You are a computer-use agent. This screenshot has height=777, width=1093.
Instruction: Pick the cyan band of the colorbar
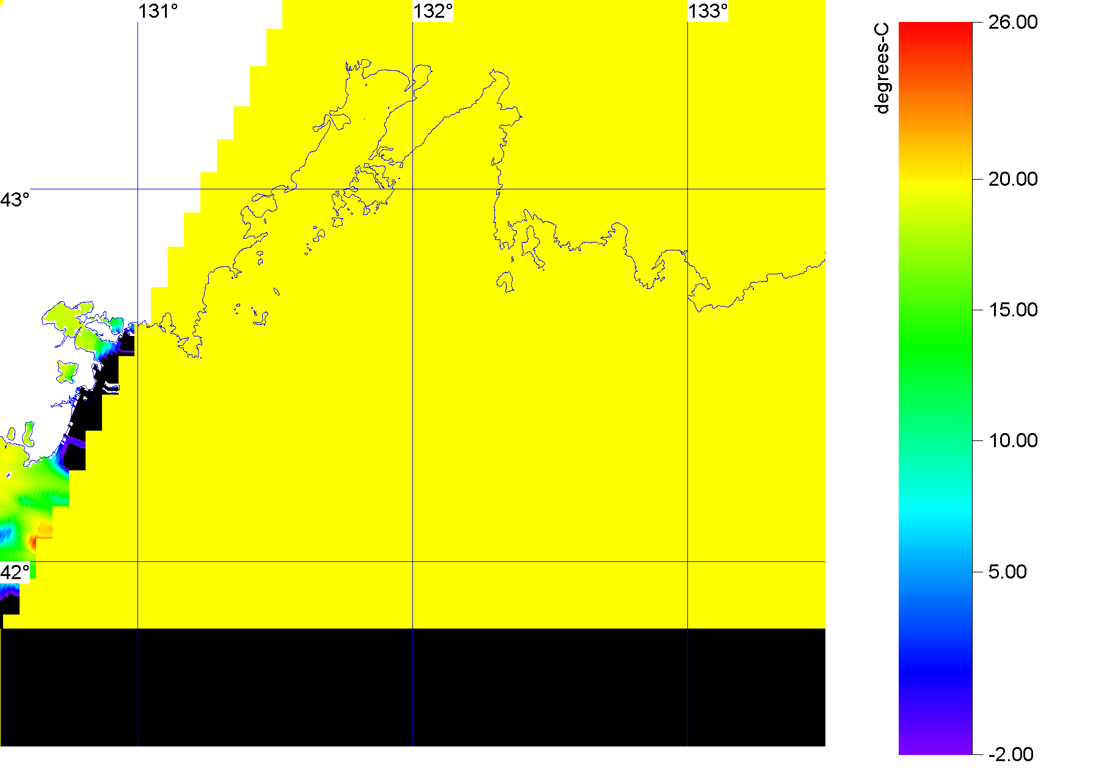pyautogui.click(x=935, y=507)
